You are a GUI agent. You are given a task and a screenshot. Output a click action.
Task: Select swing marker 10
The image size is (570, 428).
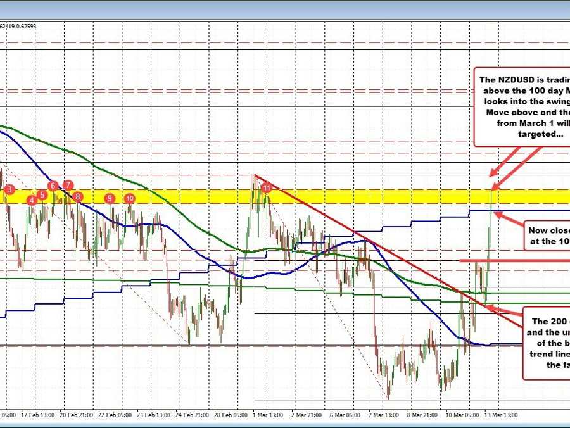point(130,198)
